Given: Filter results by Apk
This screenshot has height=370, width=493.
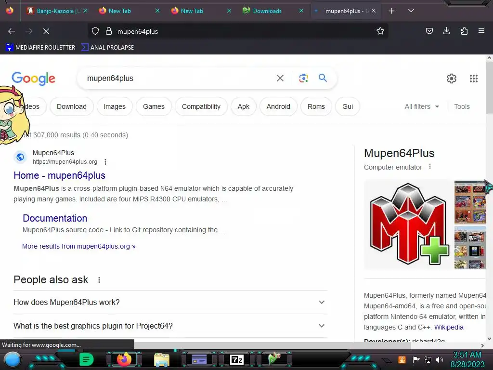Looking at the screenshot, I should (243, 106).
